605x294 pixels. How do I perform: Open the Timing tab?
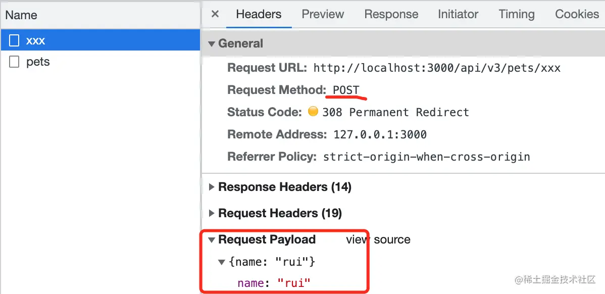click(x=517, y=14)
